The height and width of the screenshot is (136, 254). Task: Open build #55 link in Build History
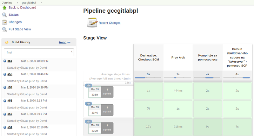click(10, 74)
